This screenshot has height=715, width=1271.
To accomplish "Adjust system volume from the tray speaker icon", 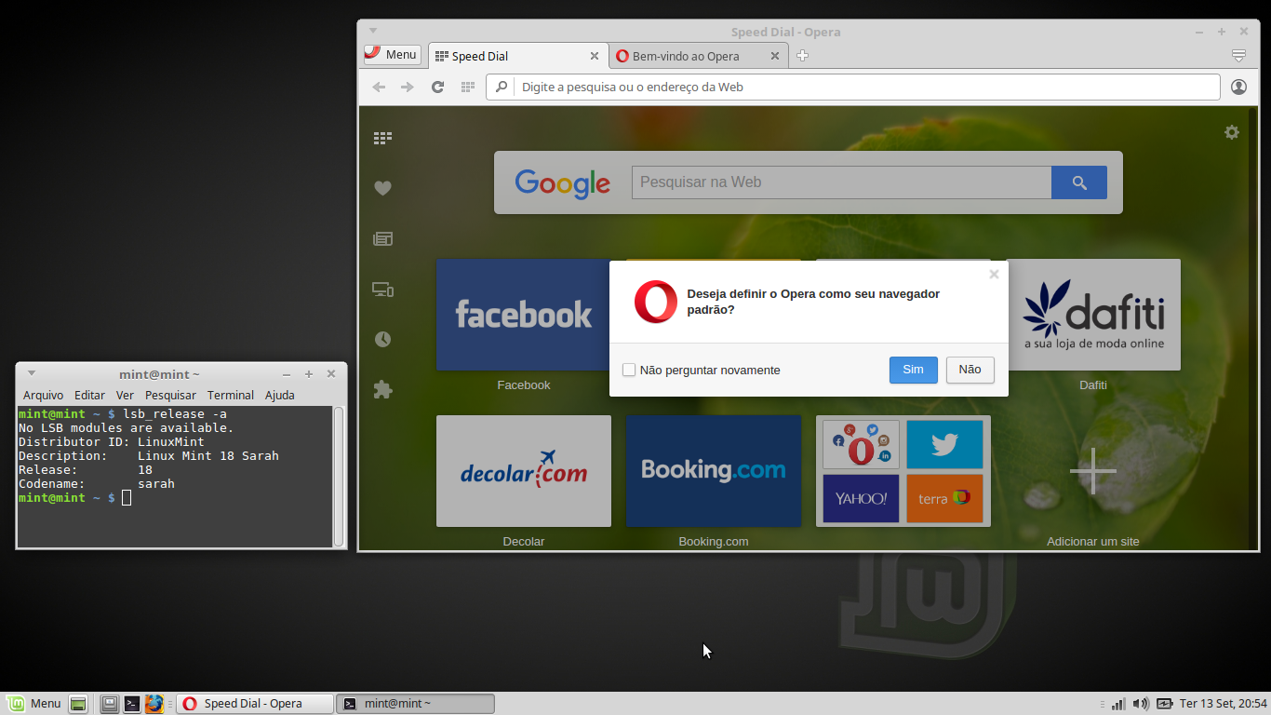I will click(1140, 703).
